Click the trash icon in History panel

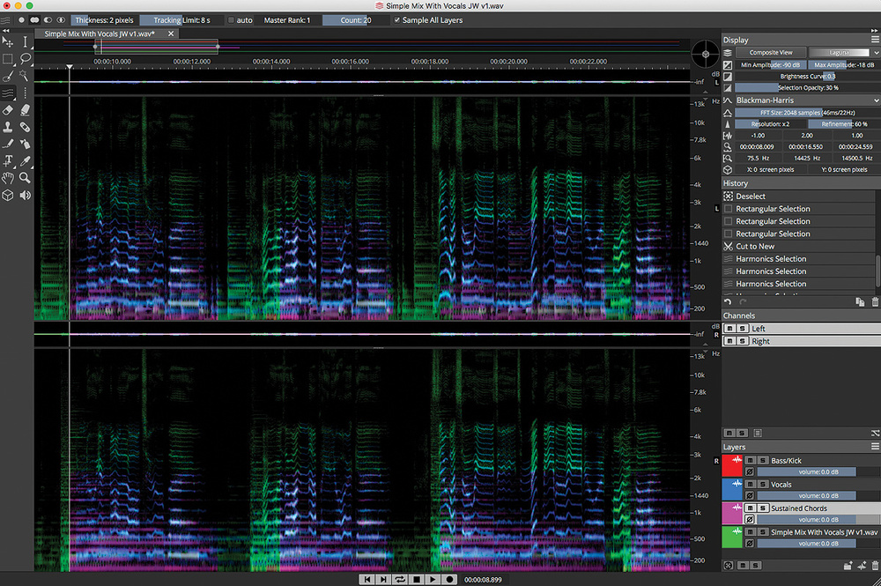point(874,302)
